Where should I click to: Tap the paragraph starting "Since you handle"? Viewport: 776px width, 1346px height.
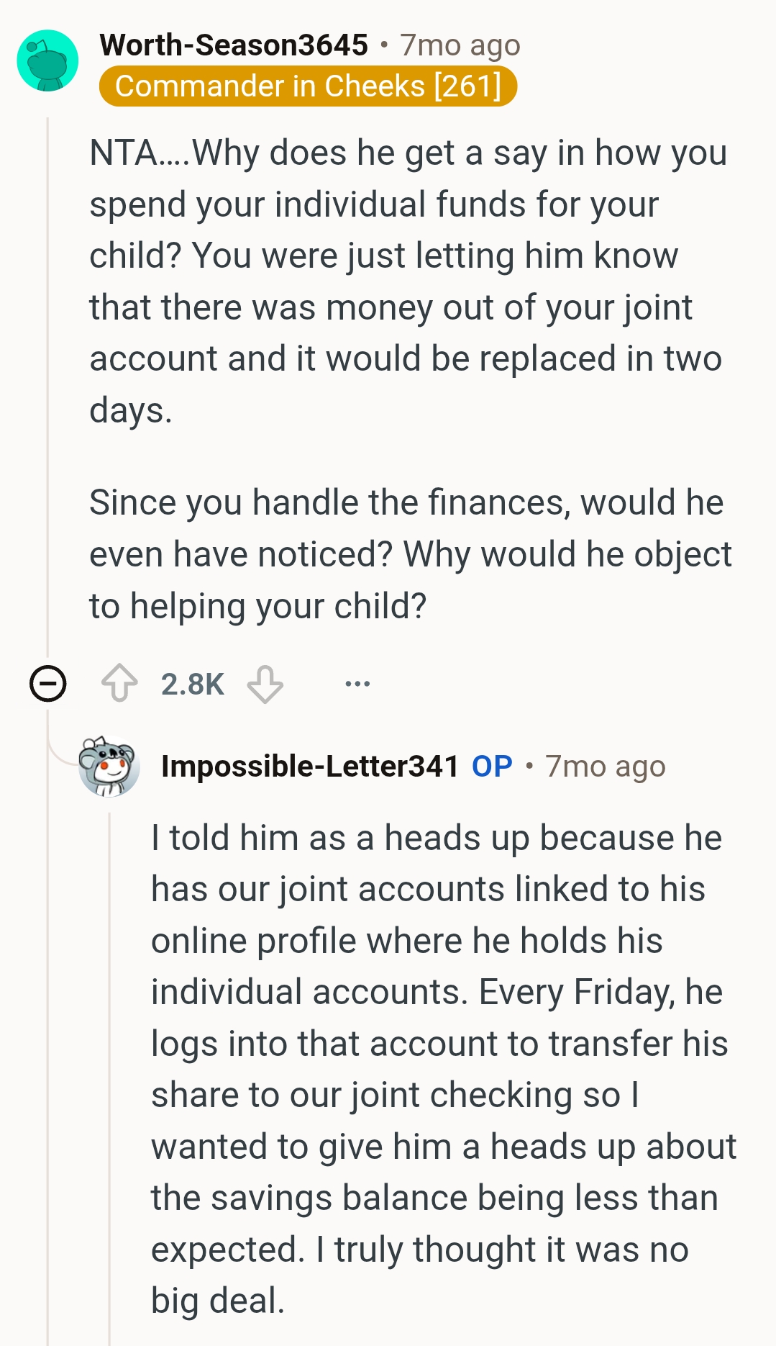click(410, 554)
